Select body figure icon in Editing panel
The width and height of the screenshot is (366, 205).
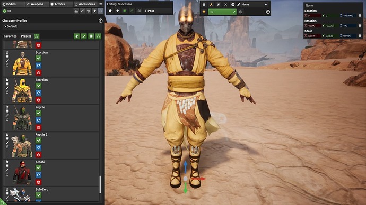[117, 11]
